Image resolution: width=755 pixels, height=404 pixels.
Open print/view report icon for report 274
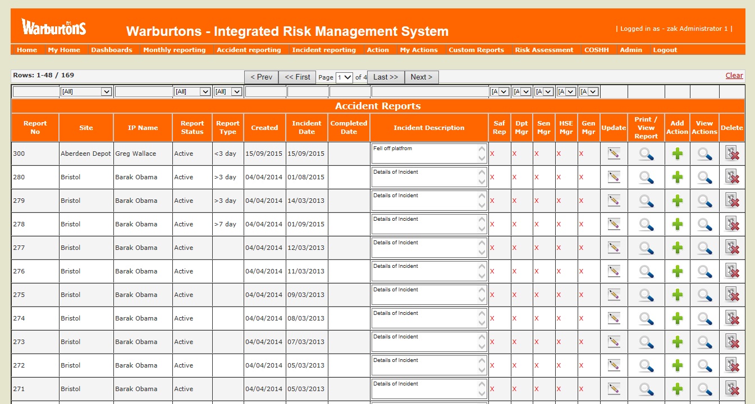click(646, 318)
